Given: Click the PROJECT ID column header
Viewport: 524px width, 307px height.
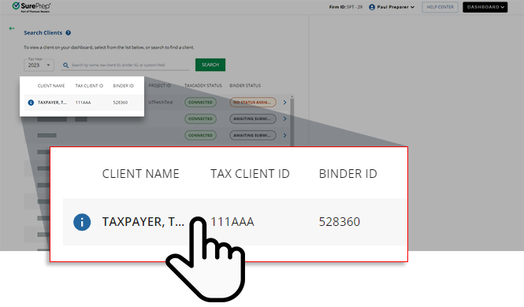Looking at the screenshot, I should coord(159,86).
